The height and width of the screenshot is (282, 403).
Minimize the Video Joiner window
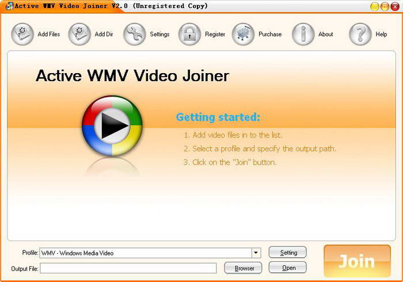coord(375,6)
